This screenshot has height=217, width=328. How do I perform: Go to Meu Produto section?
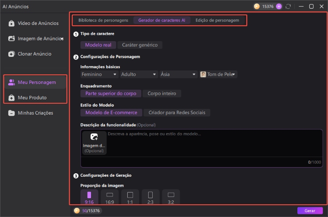pyautogui.click(x=35, y=98)
